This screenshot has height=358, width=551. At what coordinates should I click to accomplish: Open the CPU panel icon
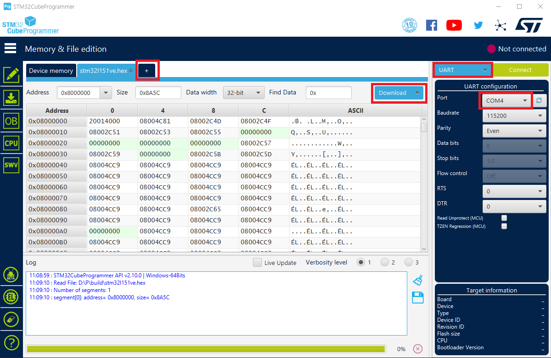[x=11, y=143]
